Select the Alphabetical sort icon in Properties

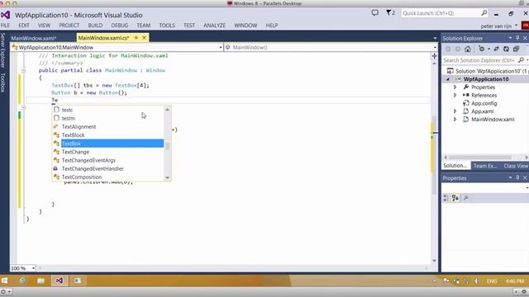[x=455, y=198]
